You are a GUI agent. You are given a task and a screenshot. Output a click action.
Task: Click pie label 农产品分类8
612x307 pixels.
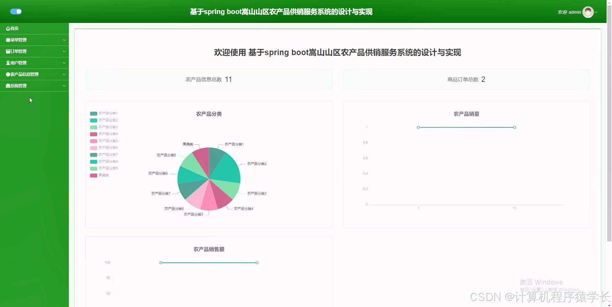tap(158, 174)
